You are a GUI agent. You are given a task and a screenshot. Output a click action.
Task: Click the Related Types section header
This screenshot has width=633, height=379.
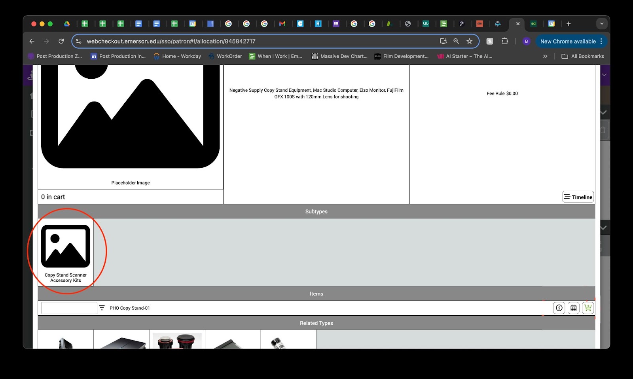point(316,323)
